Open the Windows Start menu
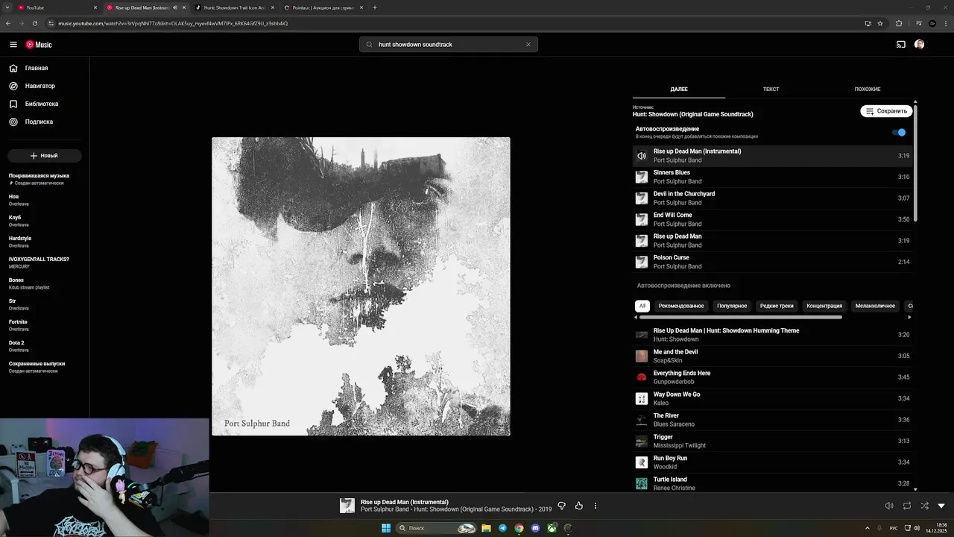This screenshot has height=537, width=954. point(385,528)
